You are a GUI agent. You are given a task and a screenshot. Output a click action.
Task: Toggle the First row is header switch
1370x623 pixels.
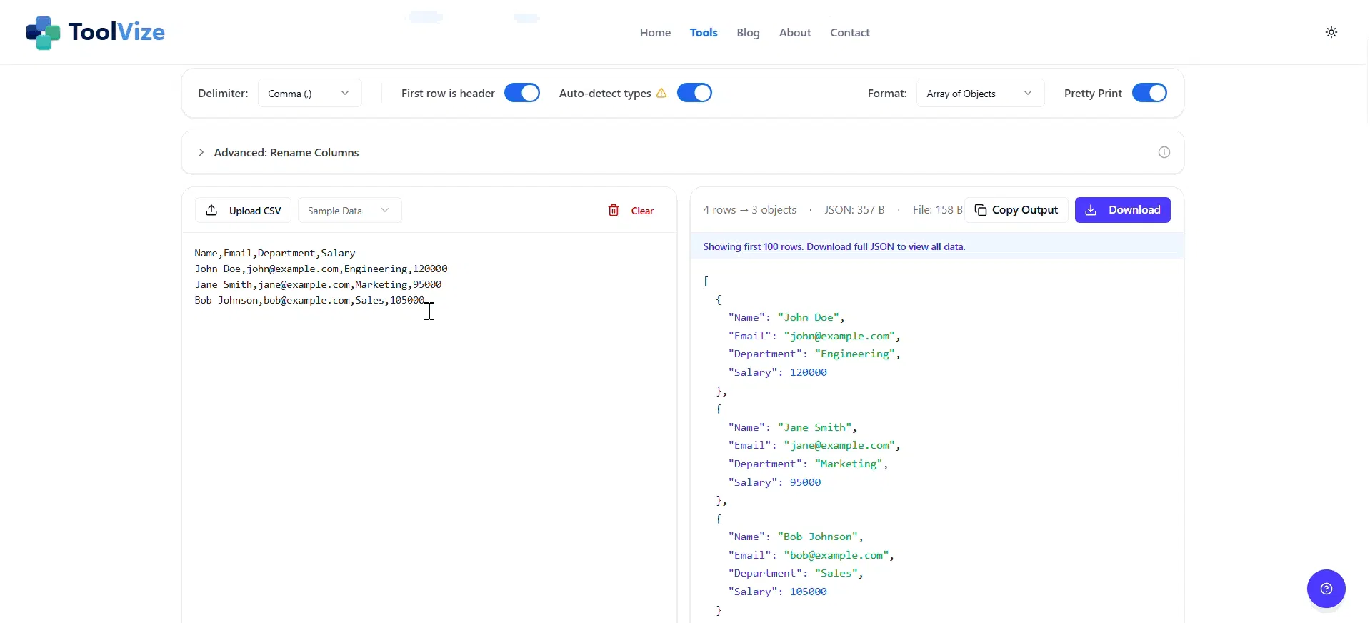522,93
